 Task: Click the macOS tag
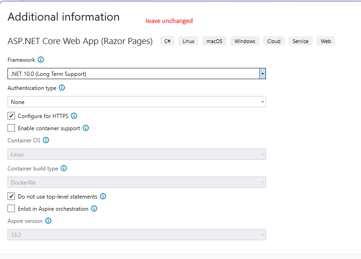[x=214, y=41]
